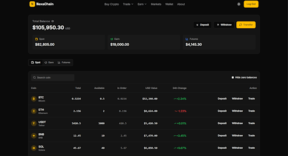The height and width of the screenshot is (156, 288).
Task: Withdraw ETH from its row
Action: tap(237, 111)
